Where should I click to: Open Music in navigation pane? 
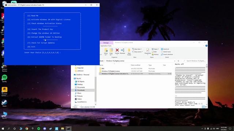(x=78, y=93)
